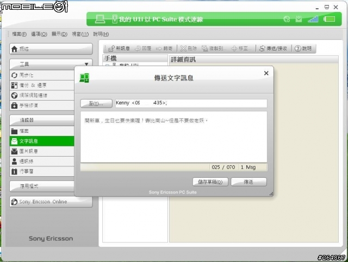This screenshot has height=262, width=348.
Task: Click the 025 / 070 character counter
Action: [x=223, y=167]
